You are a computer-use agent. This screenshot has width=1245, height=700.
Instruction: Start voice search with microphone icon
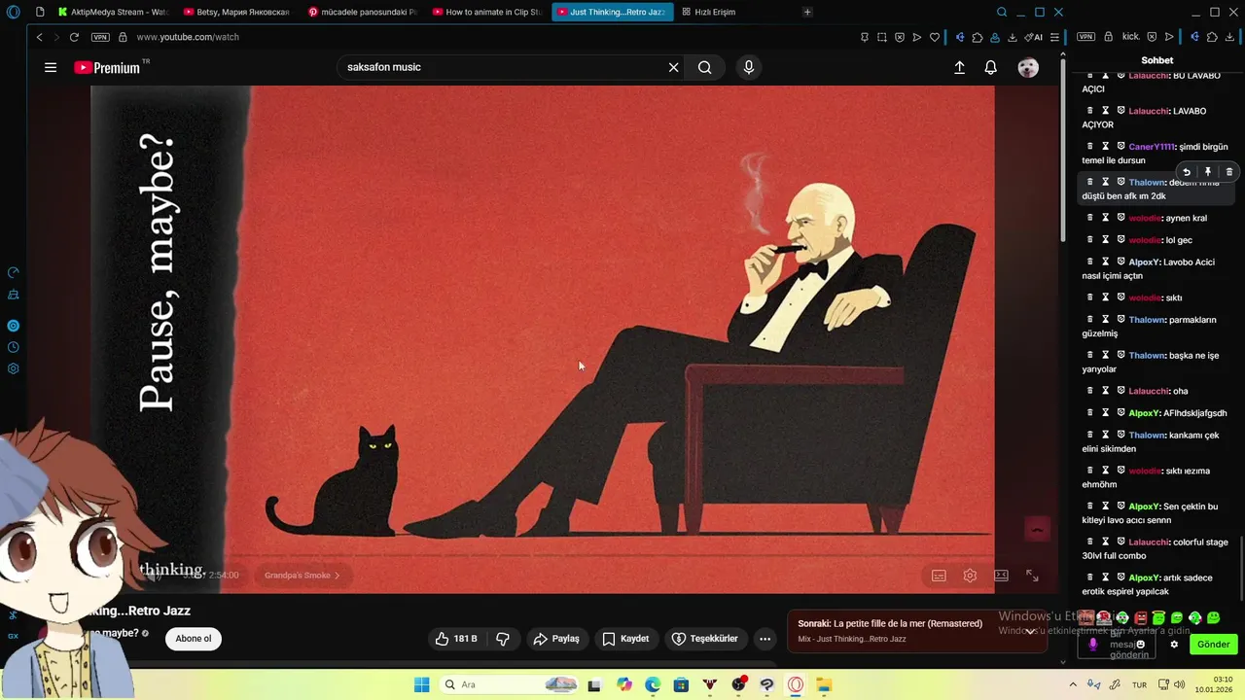pyautogui.click(x=748, y=67)
